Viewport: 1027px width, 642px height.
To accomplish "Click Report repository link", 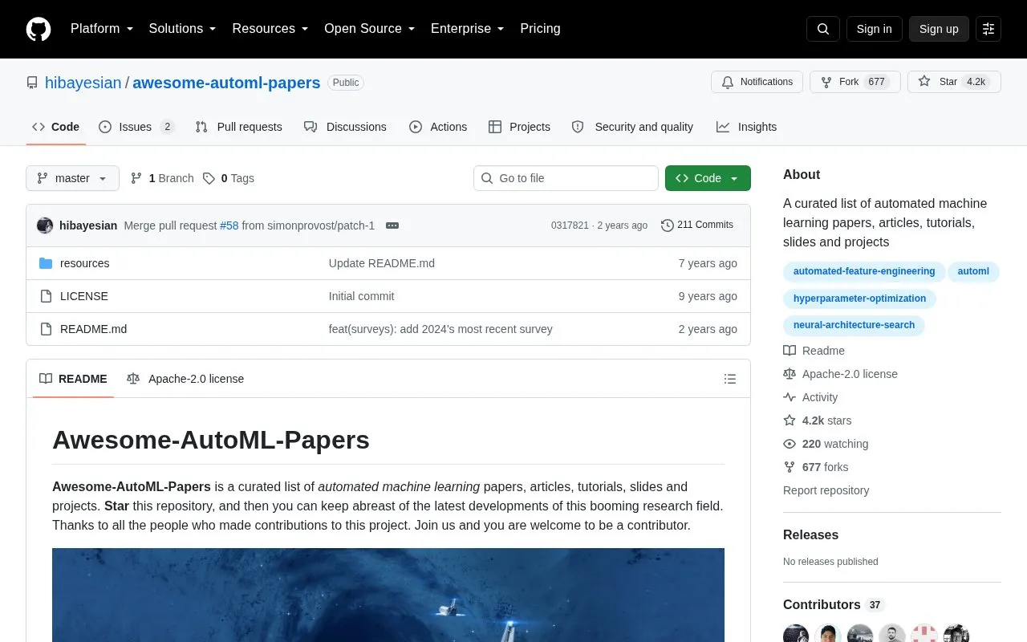I will coord(826,490).
